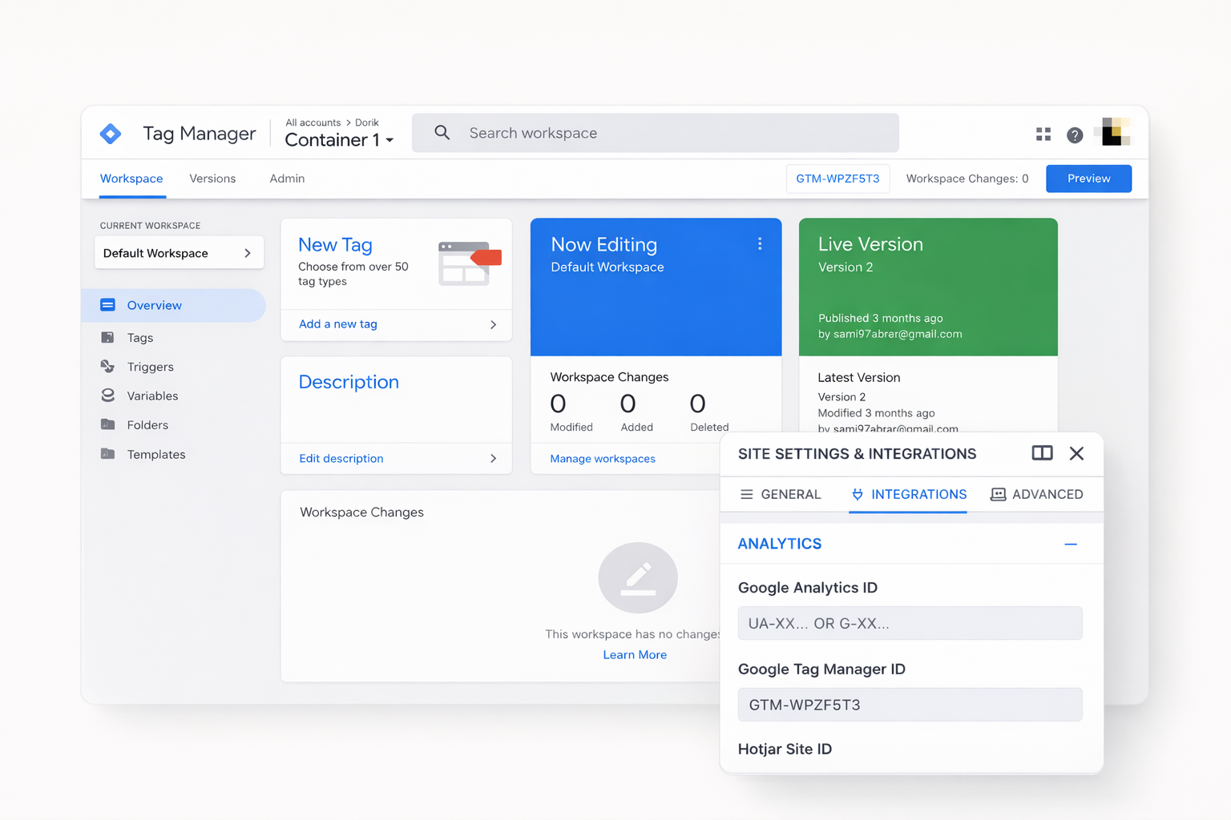This screenshot has height=820, width=1231.
Task: Click the Google Analytics ID field
Action: click(x=909, y=623)
